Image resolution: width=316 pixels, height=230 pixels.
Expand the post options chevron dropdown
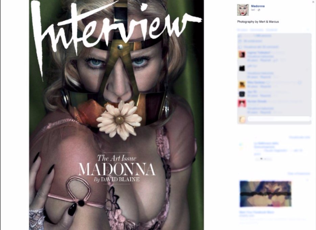coord(308,30)
